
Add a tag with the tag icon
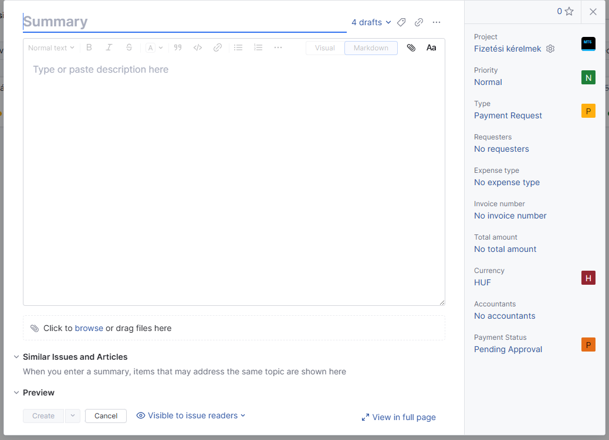pyautogui.click(x=401, y=22)
